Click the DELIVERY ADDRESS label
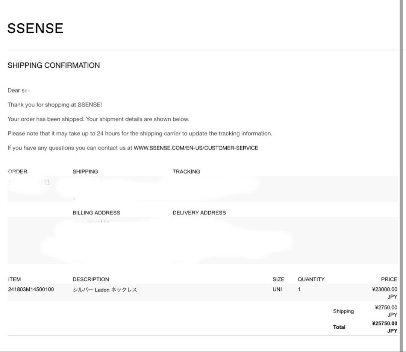 pyautogui.click(x=199, y=212)
